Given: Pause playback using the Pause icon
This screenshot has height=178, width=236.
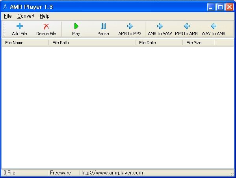Looking at the screenshot, I should 103,26.
